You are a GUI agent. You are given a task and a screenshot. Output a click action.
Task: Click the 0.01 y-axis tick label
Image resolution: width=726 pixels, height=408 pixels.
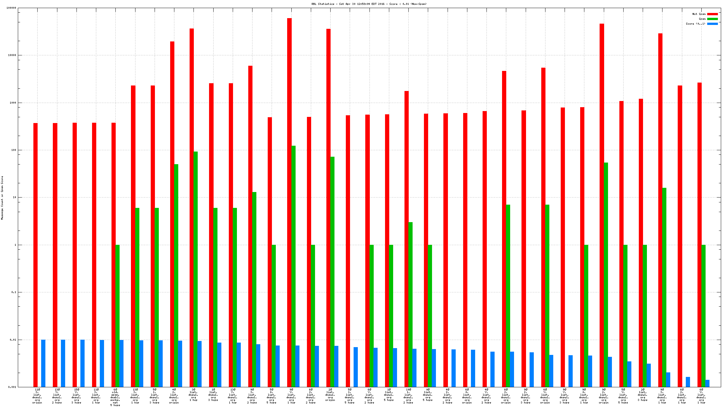tap(13, 340)
